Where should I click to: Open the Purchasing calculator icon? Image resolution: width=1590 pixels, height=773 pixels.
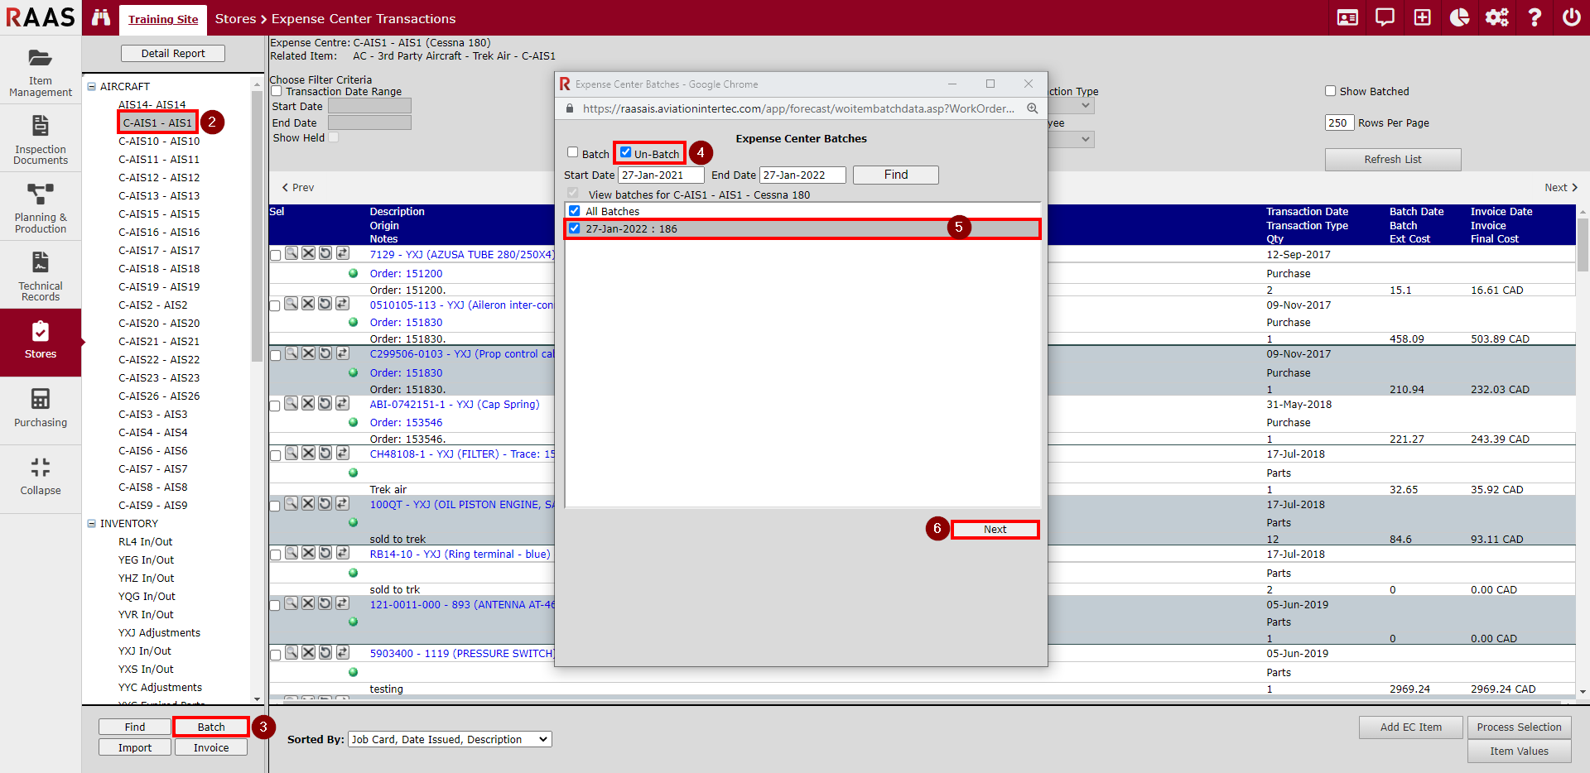tap(40, 400)
